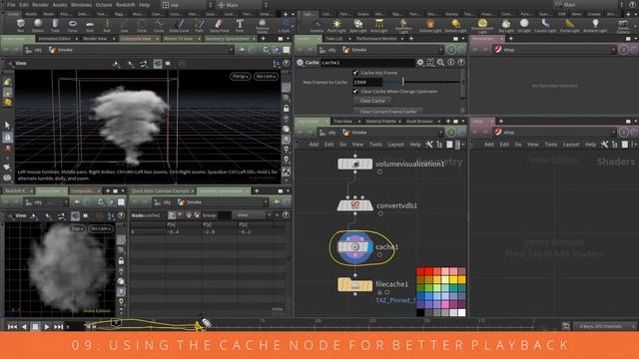Click the parameter search magnifier icon

point(440,62)
